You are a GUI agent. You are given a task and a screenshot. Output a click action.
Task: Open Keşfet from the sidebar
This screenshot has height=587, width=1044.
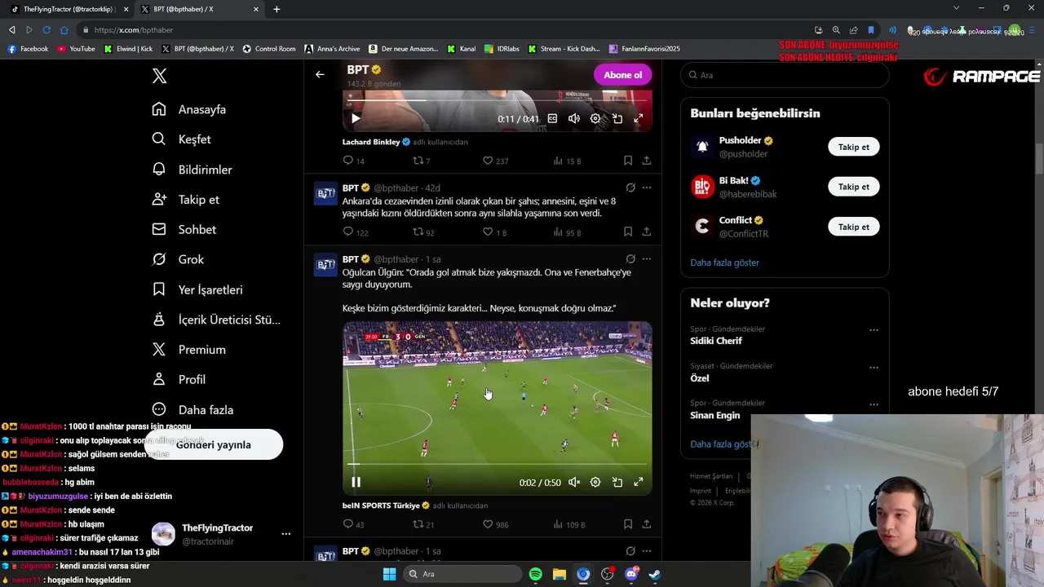182,139
